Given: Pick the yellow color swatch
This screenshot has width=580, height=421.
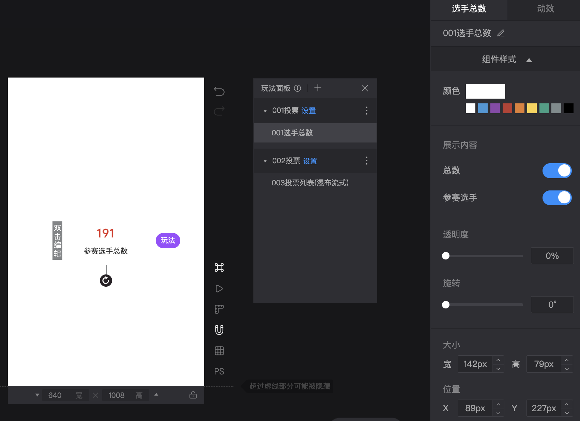Looking at the screenshot, I should click(x=532, y=108).
